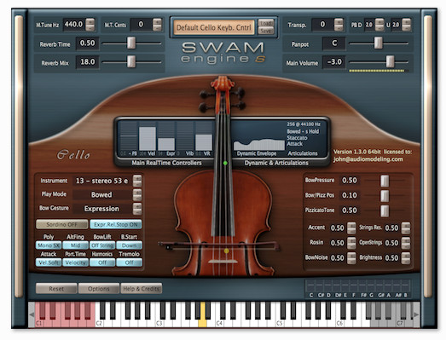
Task: Change Instrument selector with its arrows
Action: [137, 181]
